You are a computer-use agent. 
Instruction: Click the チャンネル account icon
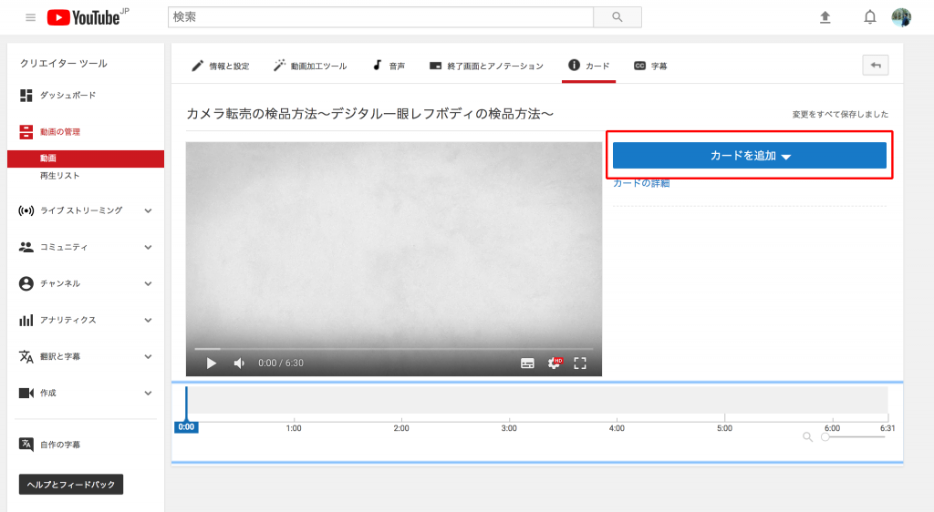tap(26, 283)
